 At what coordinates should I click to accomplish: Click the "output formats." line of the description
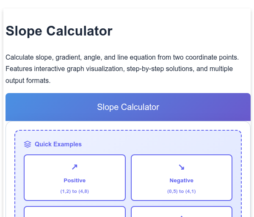(28, 81)
